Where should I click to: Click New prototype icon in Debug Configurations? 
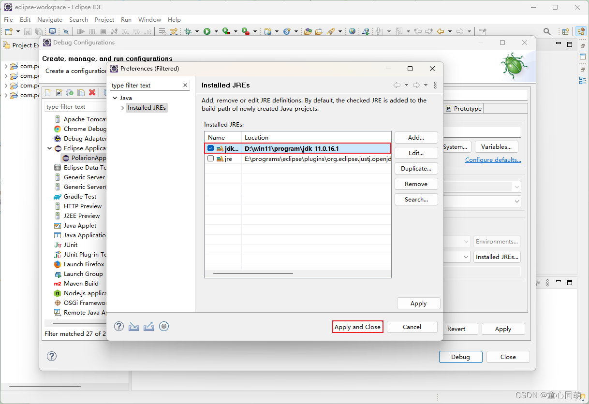(59, 92)
